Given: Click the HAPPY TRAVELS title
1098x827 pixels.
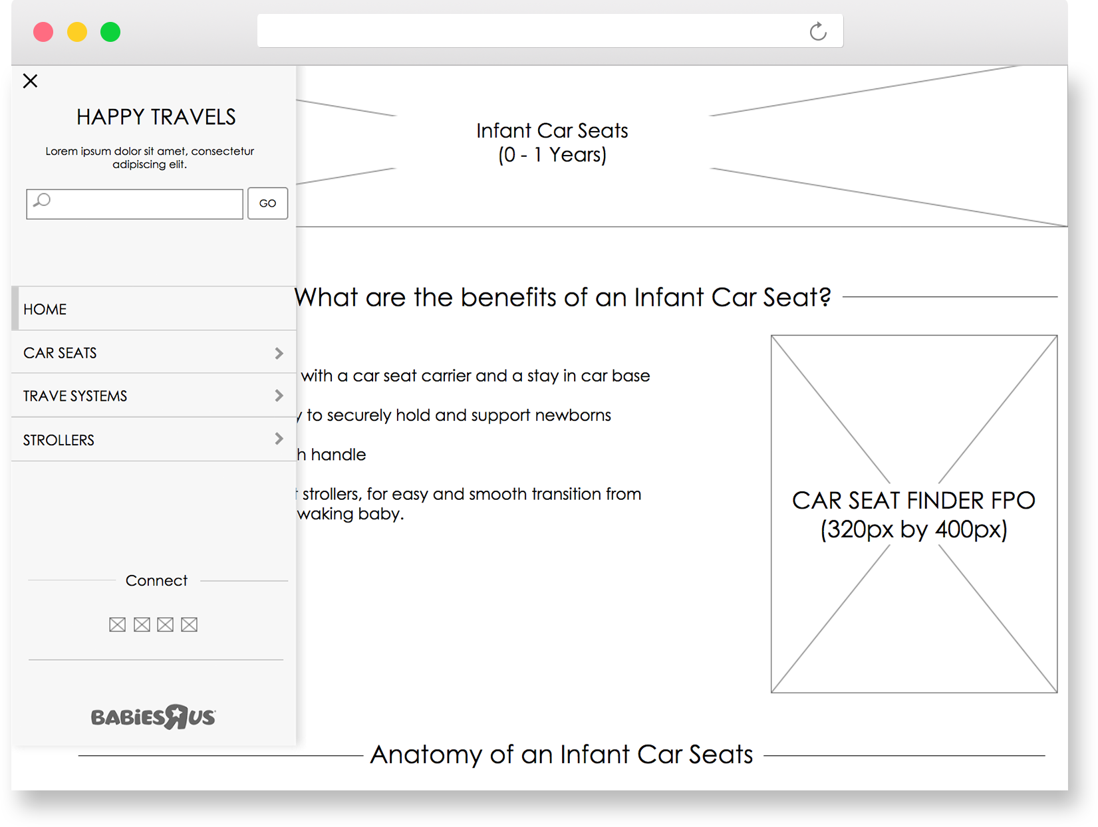Looking at the screenshot, I should click(x=156, y=117).
